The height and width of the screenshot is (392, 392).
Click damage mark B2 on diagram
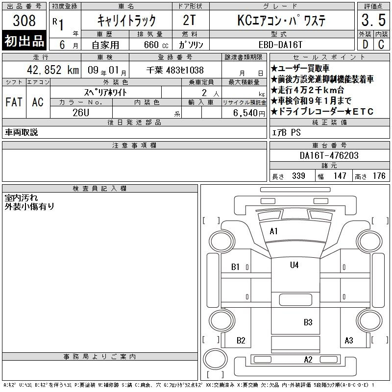[x=241, y=340]
